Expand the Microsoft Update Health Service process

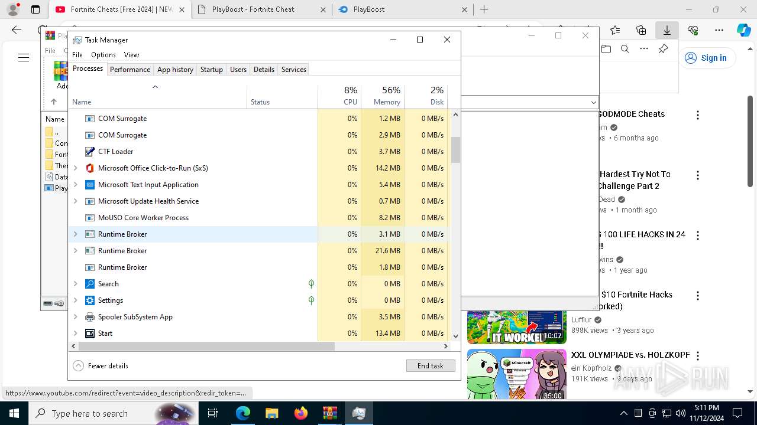75,201
